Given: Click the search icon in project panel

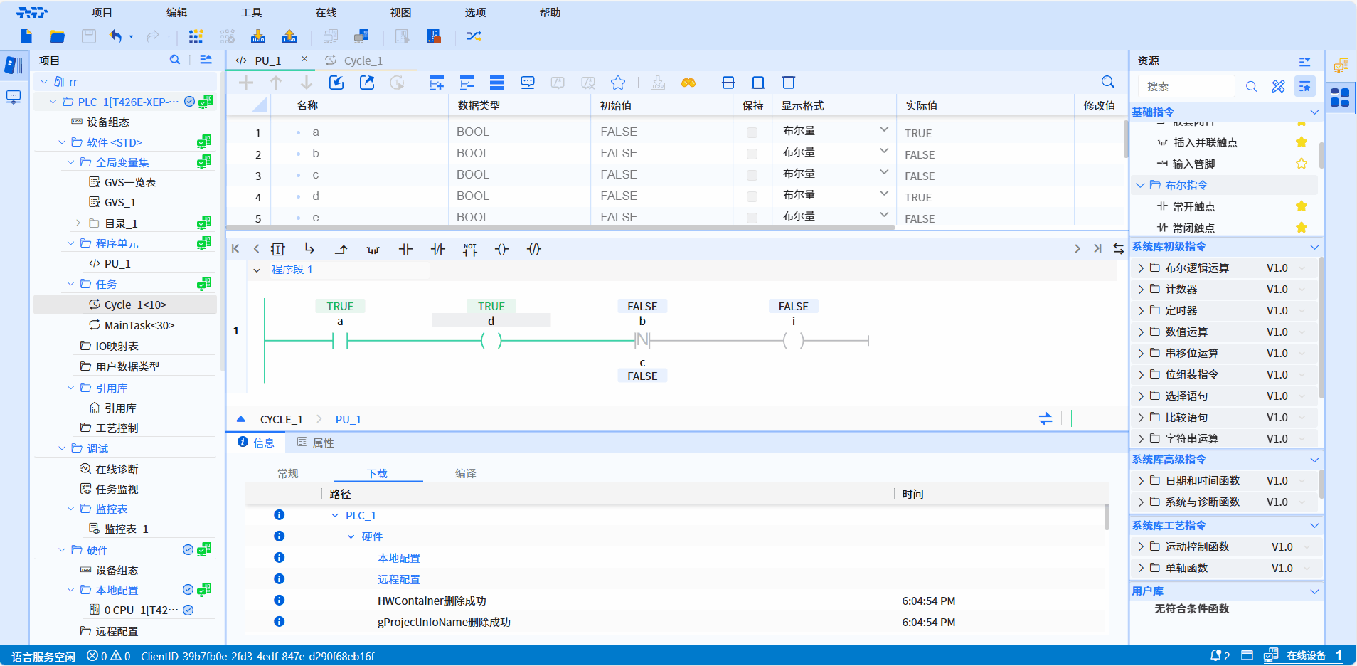Looking at the screenshot, I should pyautogui.click(x=175, y=60).
